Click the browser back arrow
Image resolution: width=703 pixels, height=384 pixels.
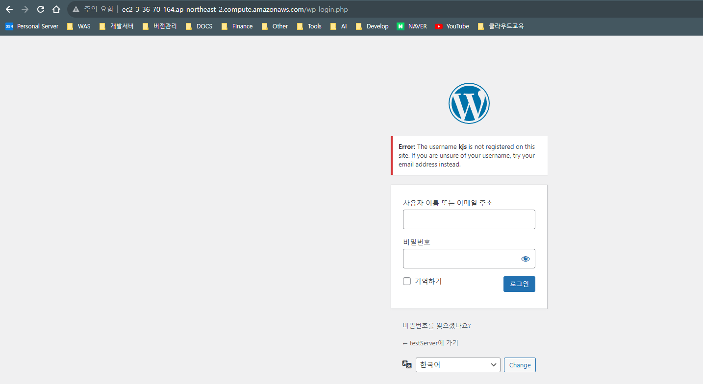[x=9, y=9]
